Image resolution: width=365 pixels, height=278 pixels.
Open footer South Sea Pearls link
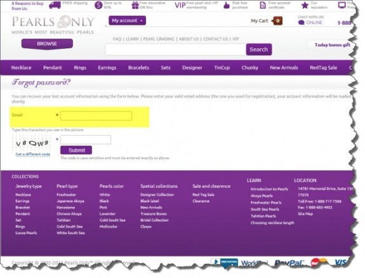click(265, 209)
